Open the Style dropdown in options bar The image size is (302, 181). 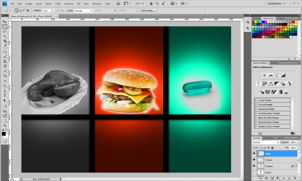[84, 11]
